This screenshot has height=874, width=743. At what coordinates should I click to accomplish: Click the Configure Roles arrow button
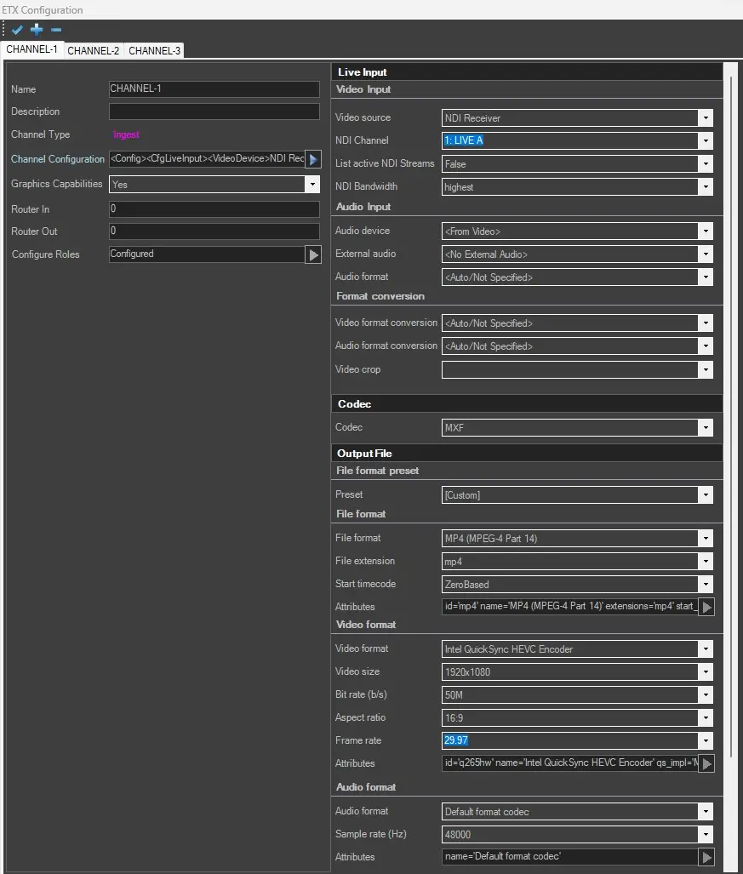click(x=313, y=254)
